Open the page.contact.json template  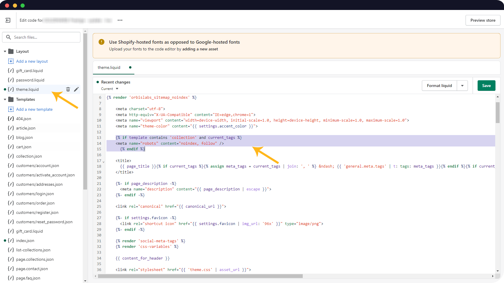(x=32, y=269)
